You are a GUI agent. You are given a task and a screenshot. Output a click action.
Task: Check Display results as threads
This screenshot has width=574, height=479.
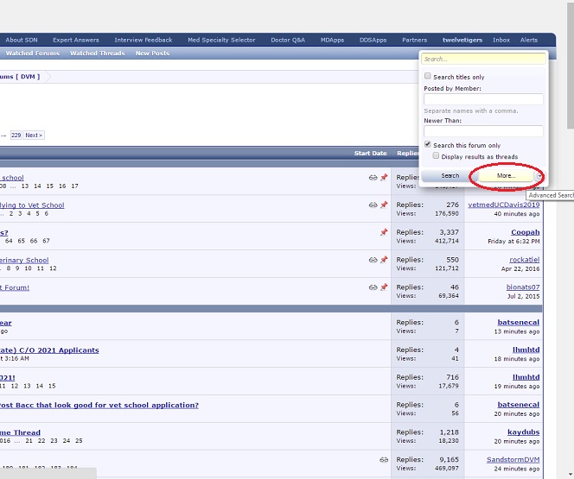click(x=436, y=156)
